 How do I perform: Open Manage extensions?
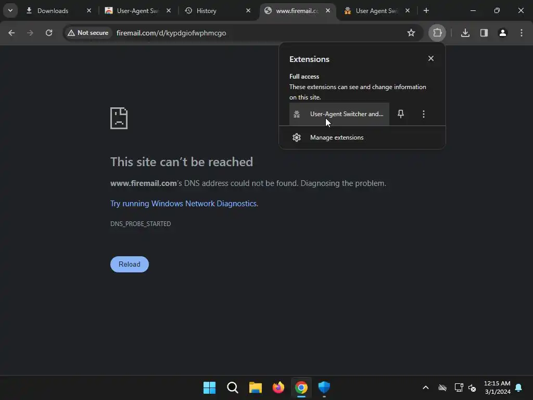tap(362, 137)
